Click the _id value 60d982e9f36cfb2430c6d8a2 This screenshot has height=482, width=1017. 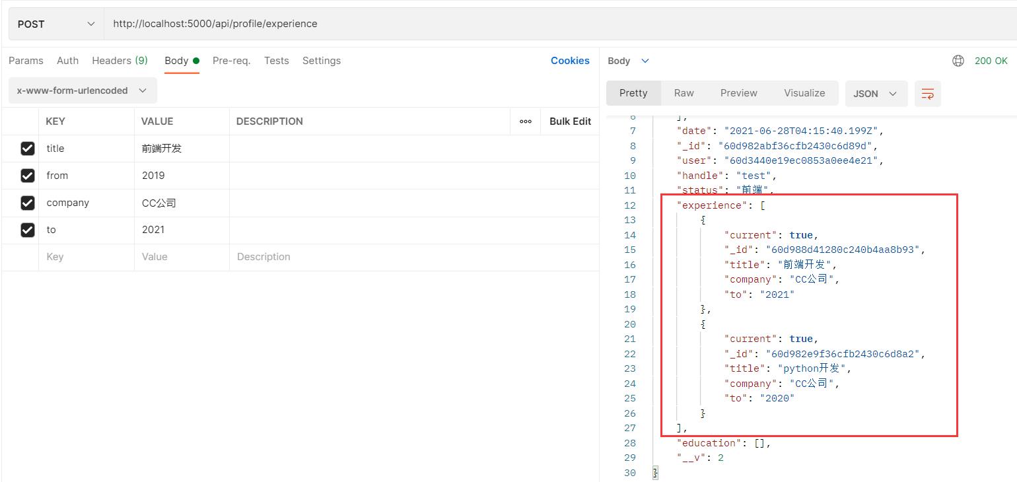pyautogui.click(x=843, y=354)
